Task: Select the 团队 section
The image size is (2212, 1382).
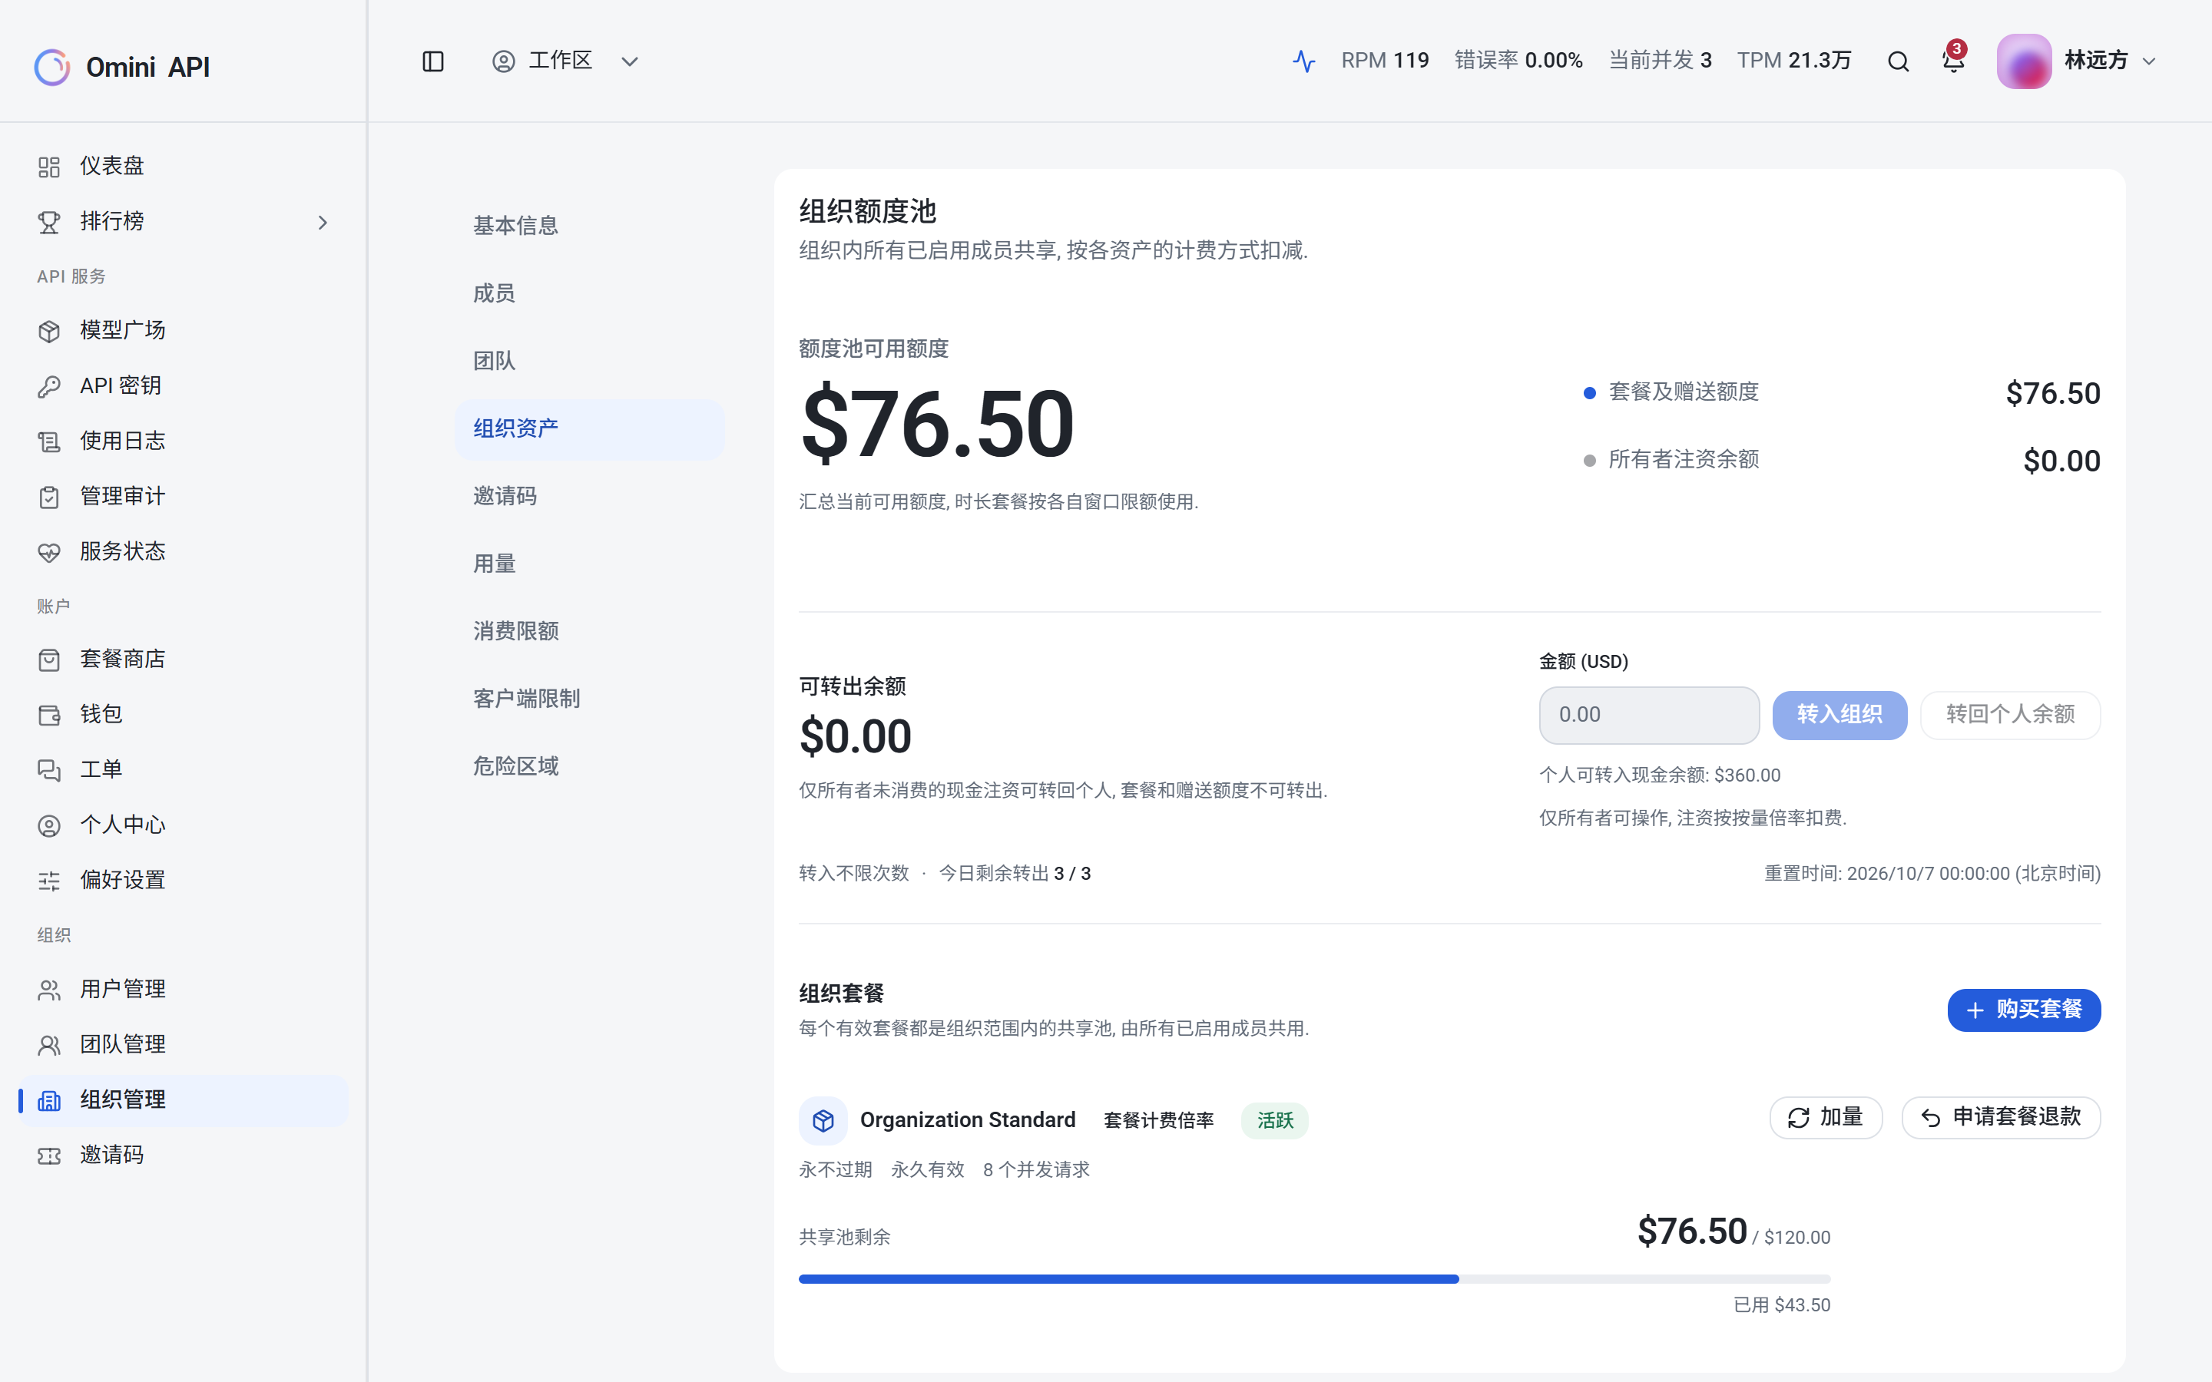Action: [590, 361]
